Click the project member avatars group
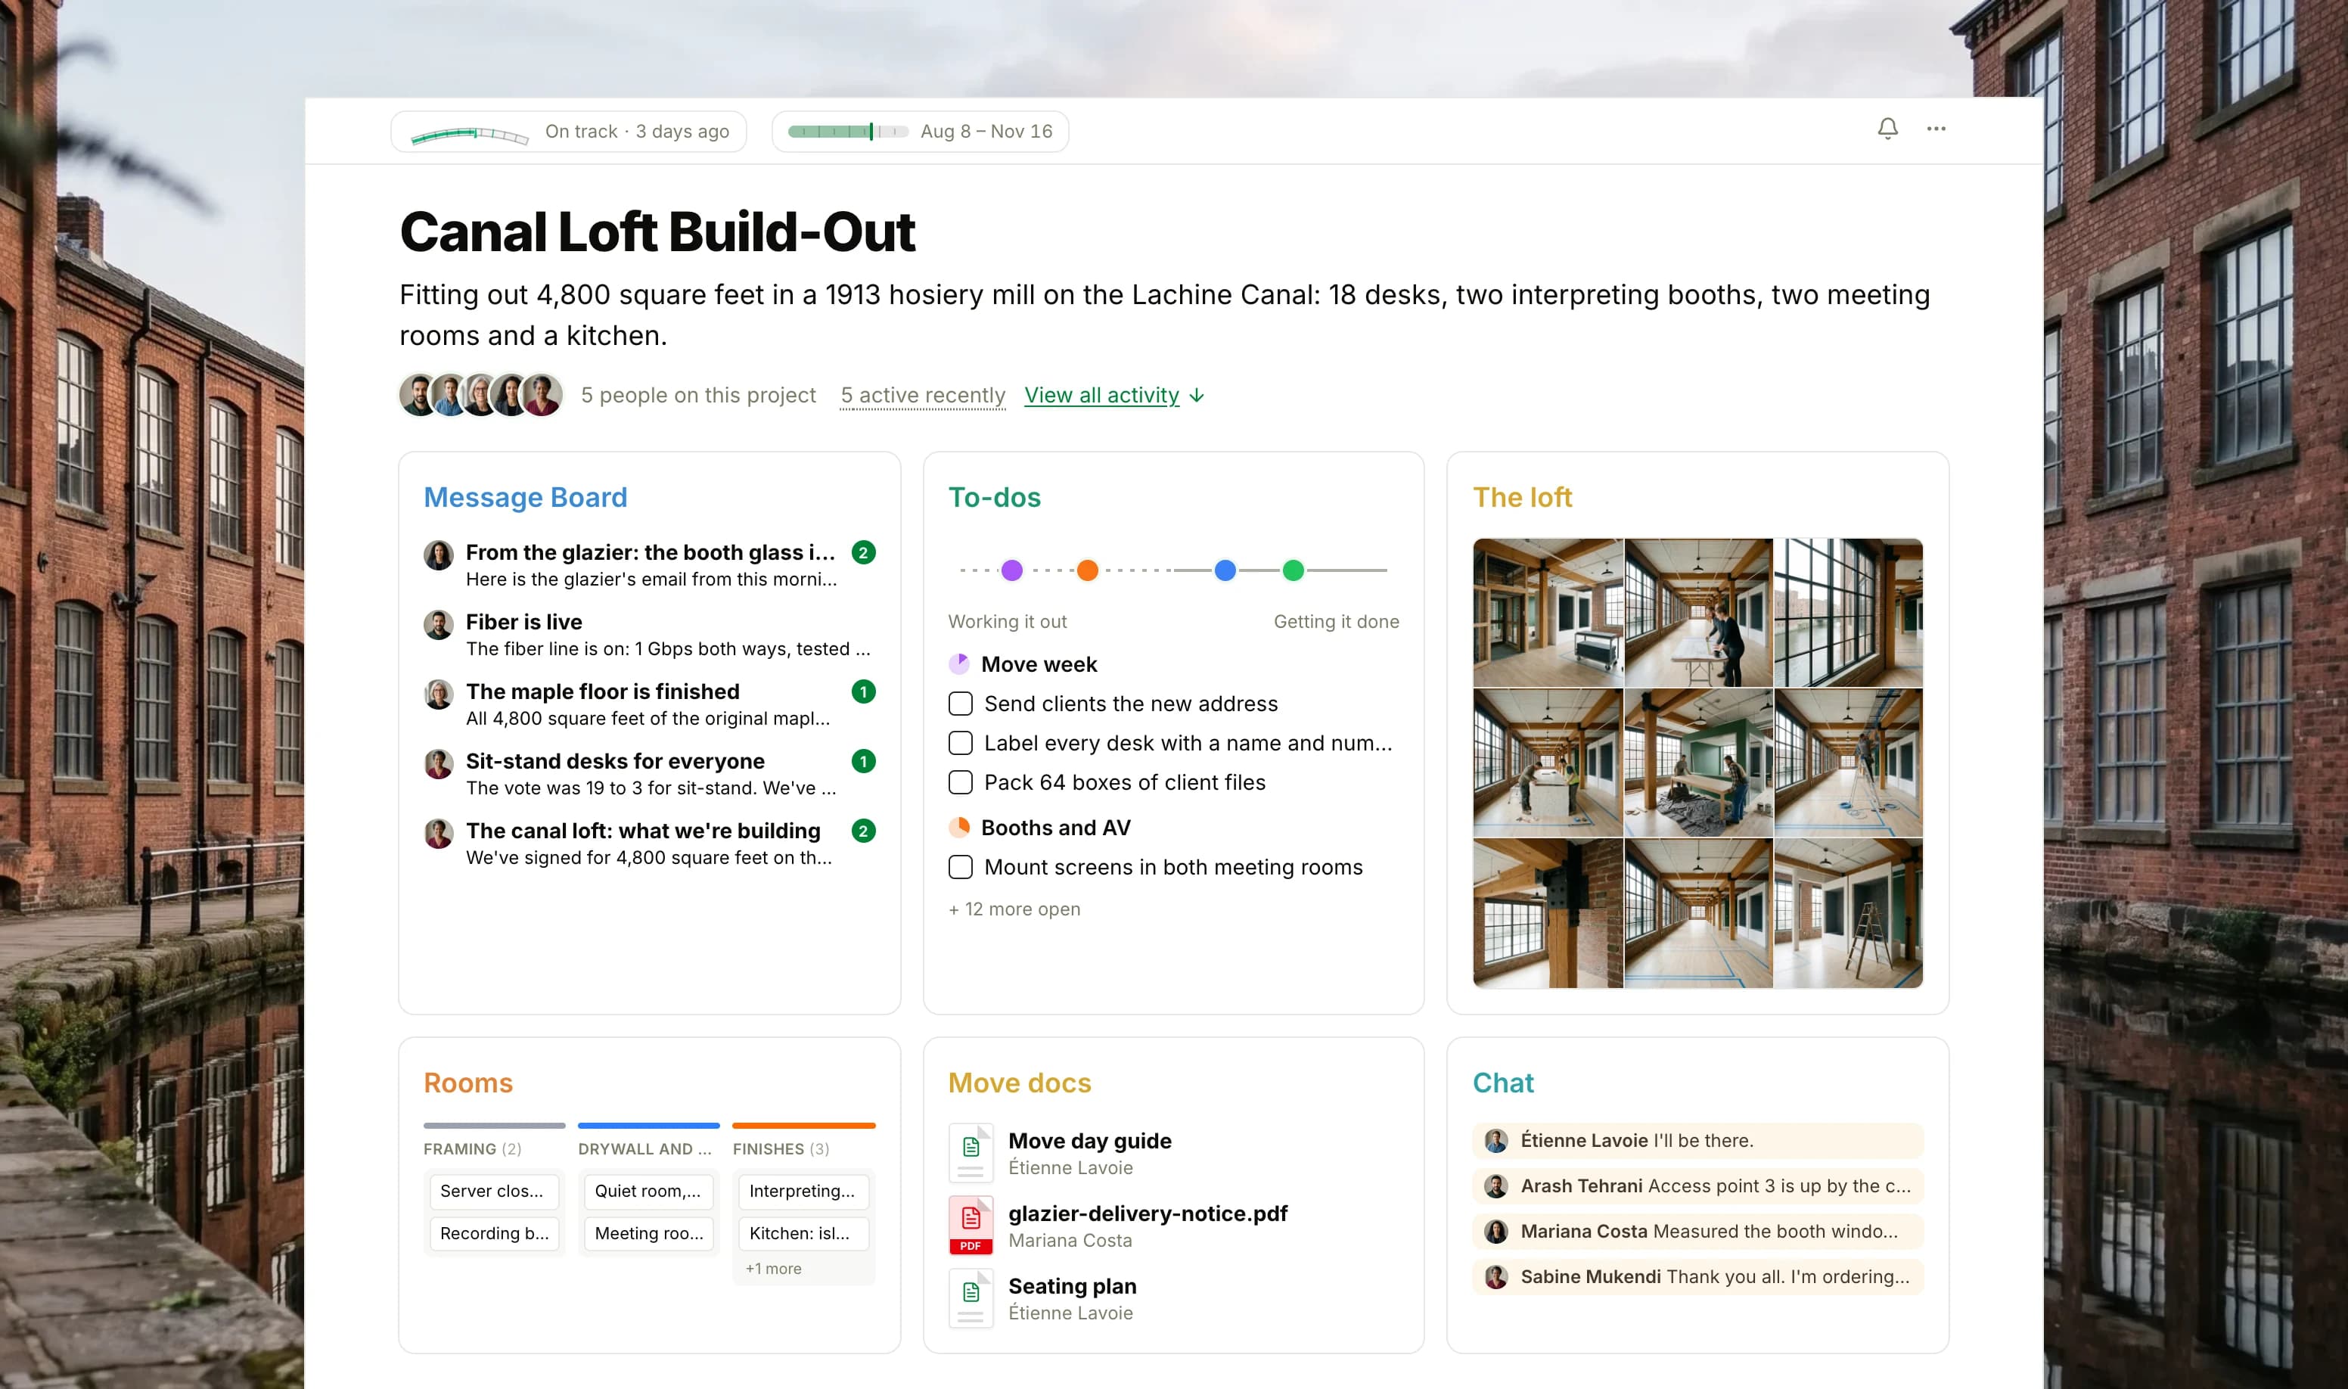The width and height of the screenshot is (2348, 1389). (x=481, y=395)
